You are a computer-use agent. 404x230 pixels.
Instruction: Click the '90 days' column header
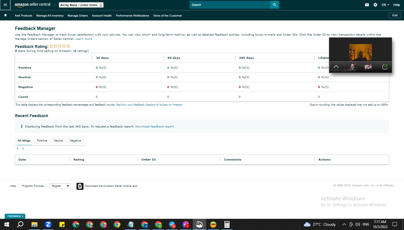(174, 58)
